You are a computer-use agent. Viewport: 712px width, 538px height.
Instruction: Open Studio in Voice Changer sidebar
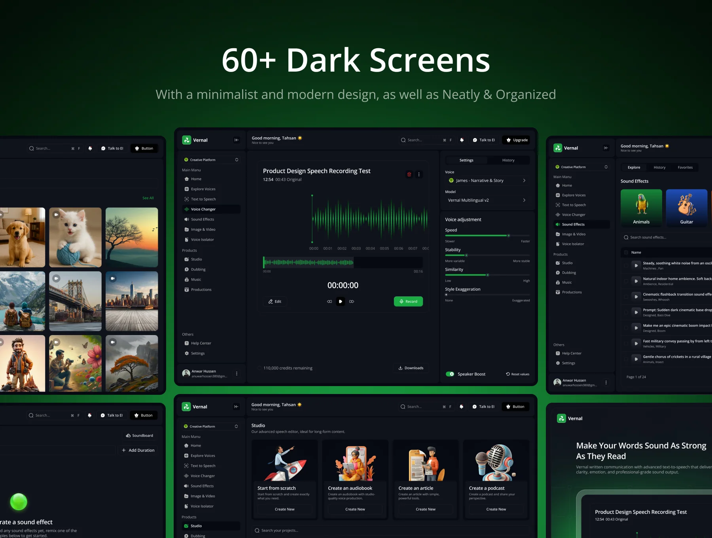pos(211,260)
